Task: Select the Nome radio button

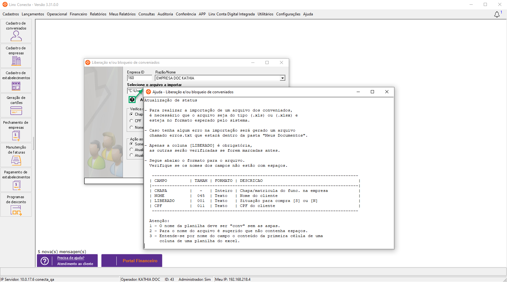Action: (x=131, y=127)
